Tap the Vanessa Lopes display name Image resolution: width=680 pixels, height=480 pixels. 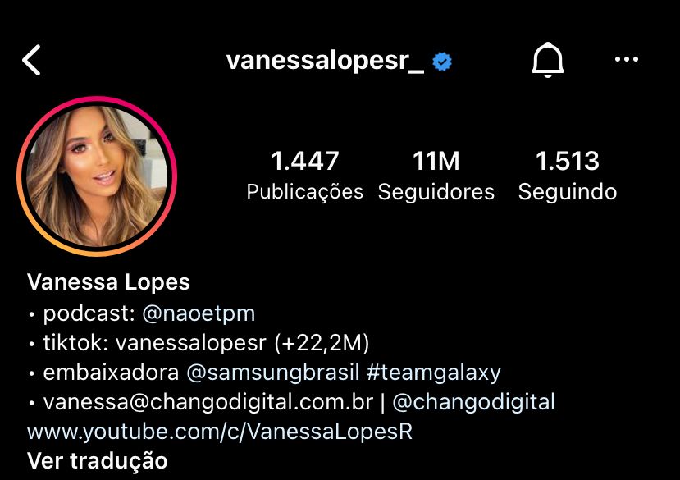point(108,282)
